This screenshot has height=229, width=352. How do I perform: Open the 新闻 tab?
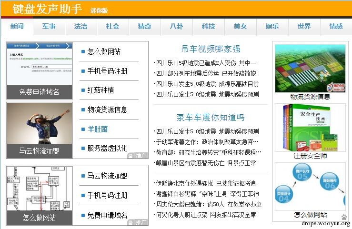click(x=17, y=27)
